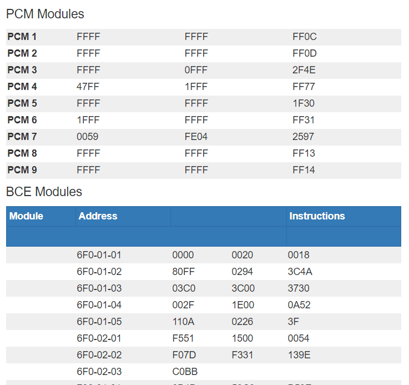Click address 6F0-02-01

coord(99,338)
